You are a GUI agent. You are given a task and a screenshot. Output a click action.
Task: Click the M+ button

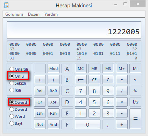click(x=122, y=69)
